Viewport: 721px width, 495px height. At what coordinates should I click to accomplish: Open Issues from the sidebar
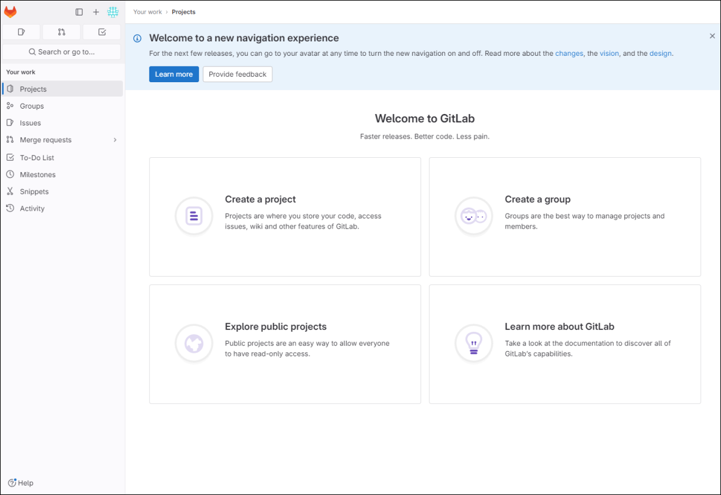(x=30, y=123)
